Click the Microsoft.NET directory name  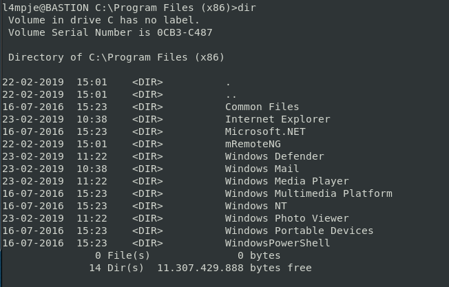265,131
